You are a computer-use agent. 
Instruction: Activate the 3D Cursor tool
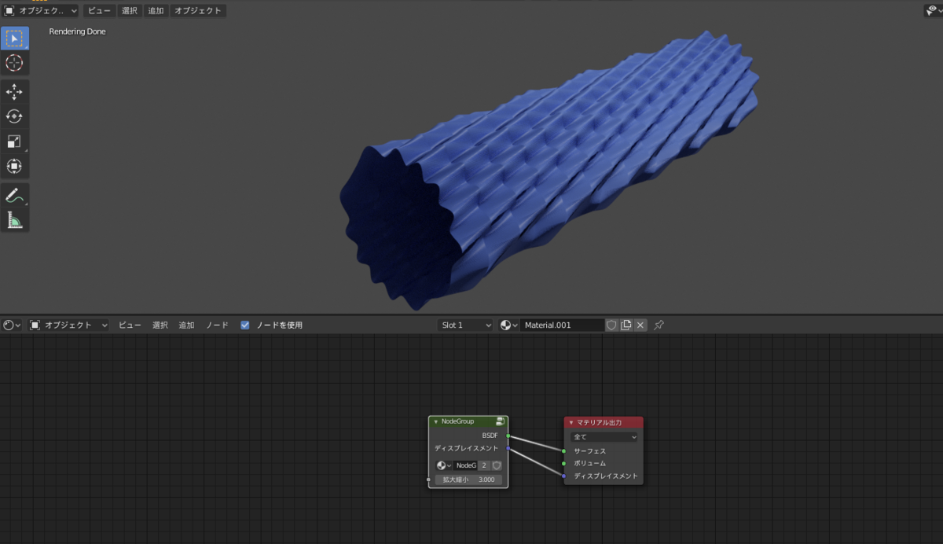tap(15, 63)
